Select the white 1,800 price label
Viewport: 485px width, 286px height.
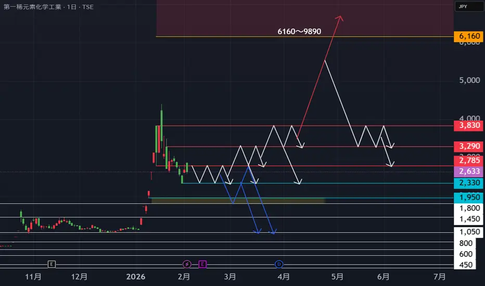pos(468,209)
